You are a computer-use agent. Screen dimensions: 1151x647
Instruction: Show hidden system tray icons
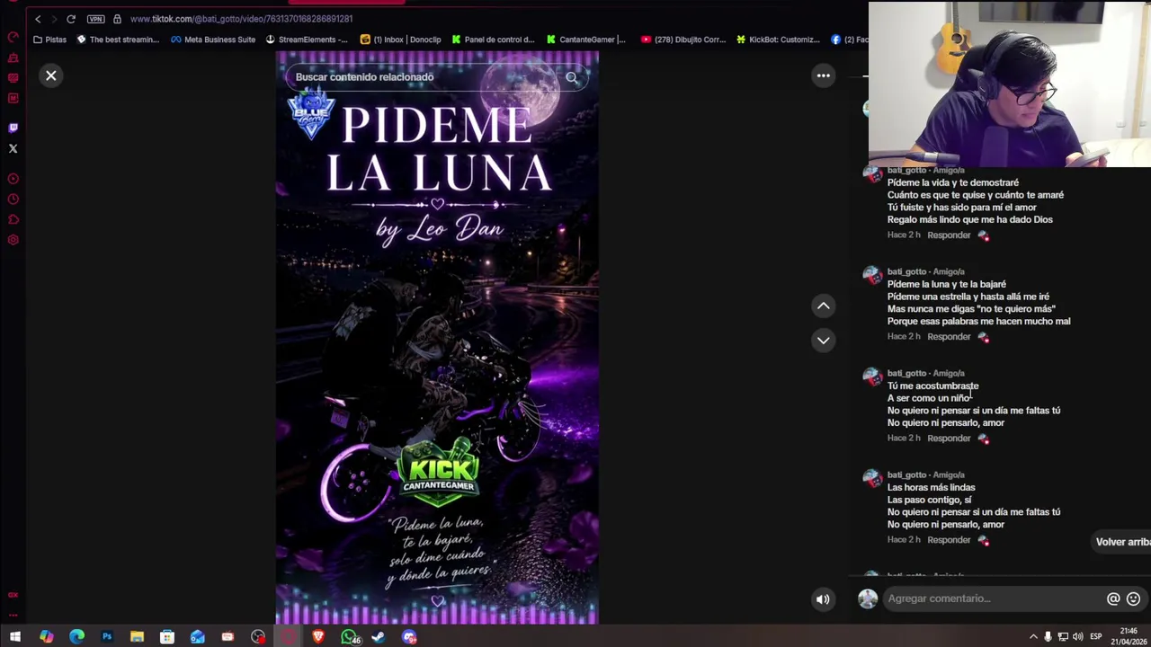coord(1033,637)
